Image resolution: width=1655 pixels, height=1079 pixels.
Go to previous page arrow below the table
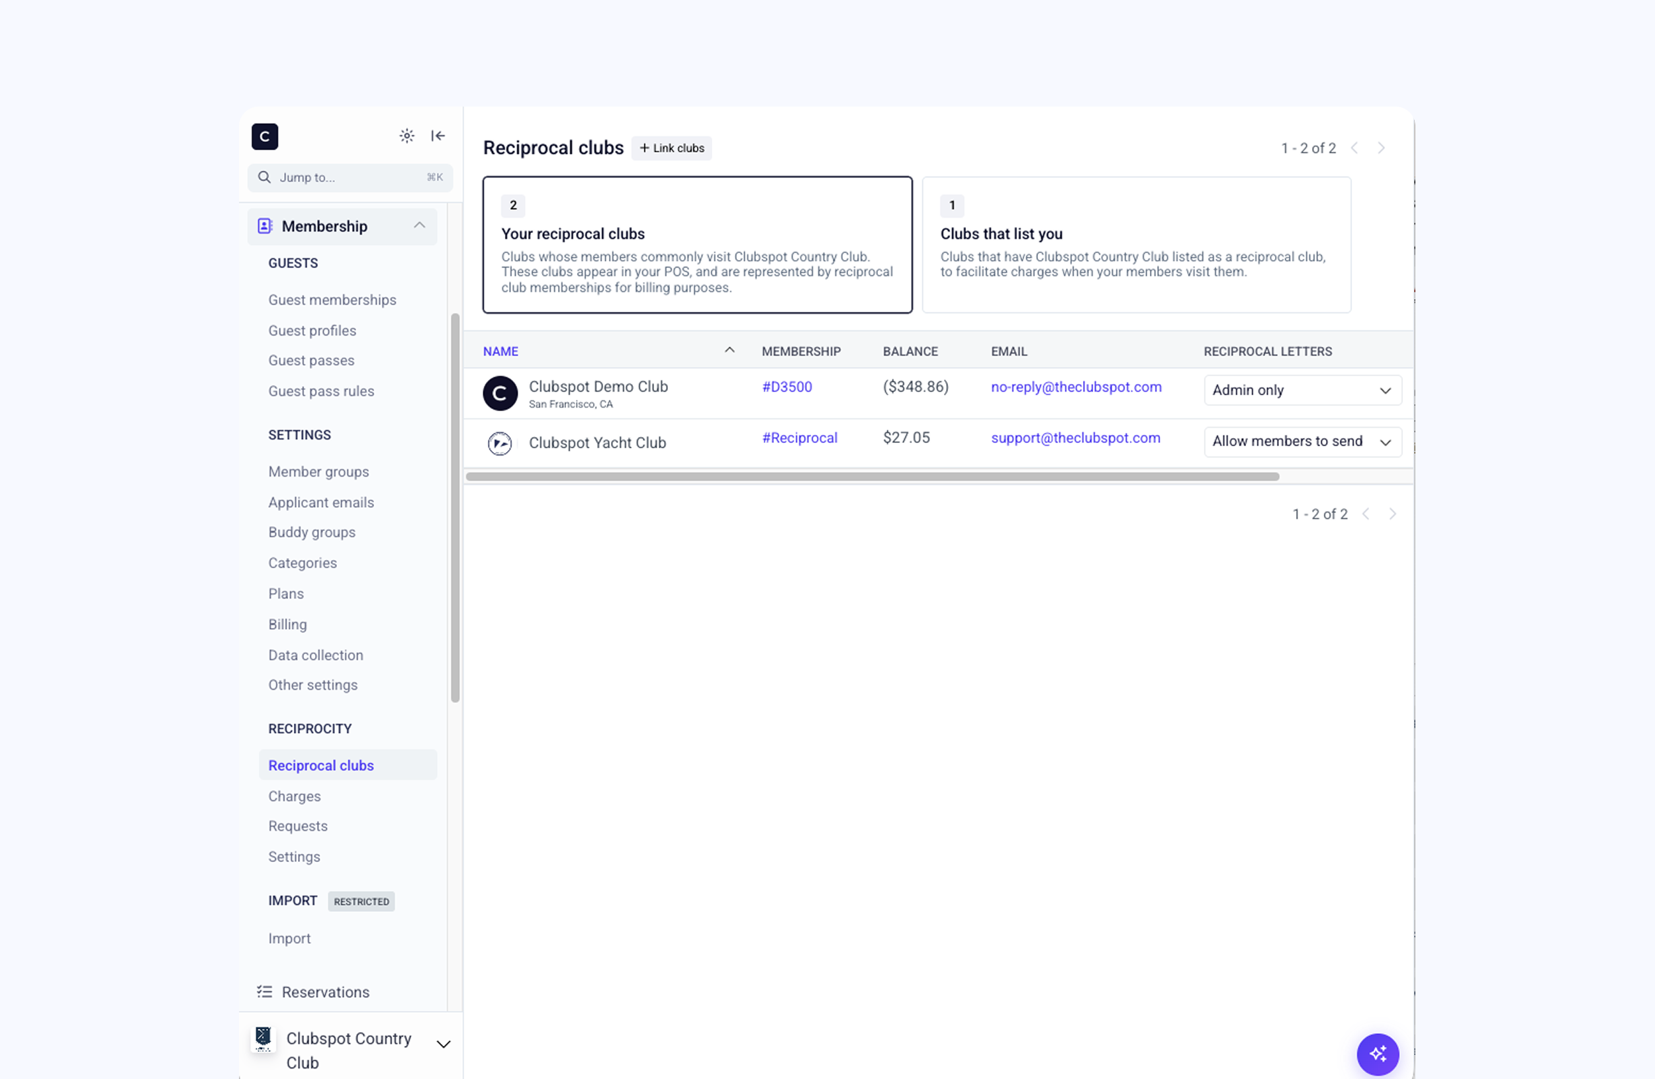click(1366, 514)
